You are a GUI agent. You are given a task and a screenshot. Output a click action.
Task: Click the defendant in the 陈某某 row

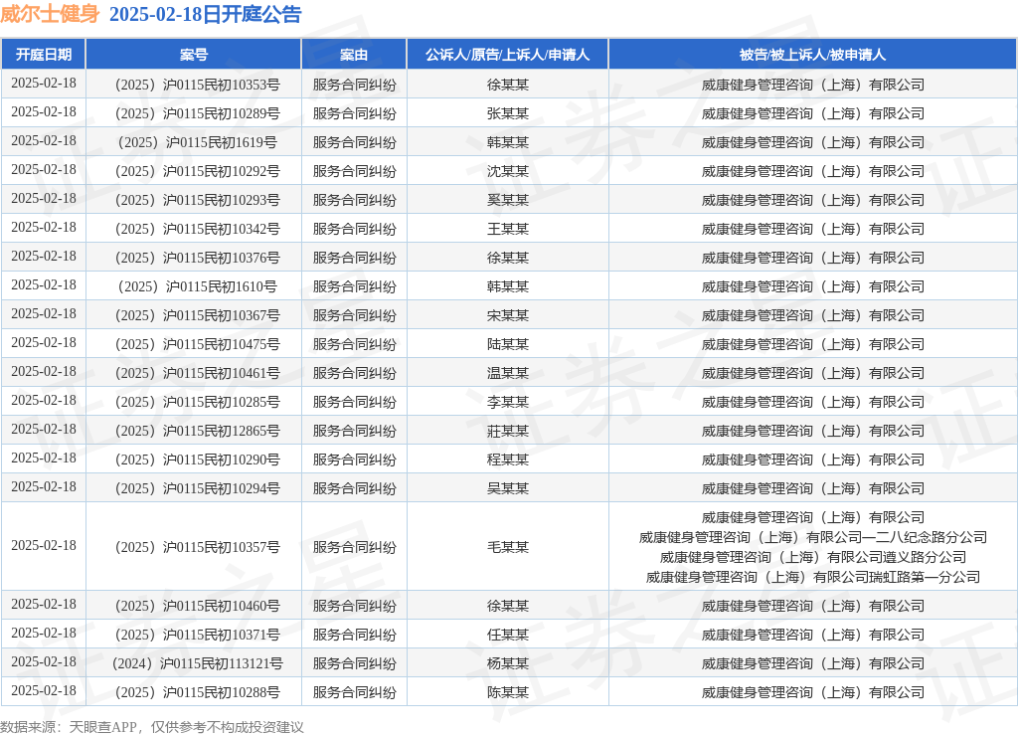click(813, 692)
